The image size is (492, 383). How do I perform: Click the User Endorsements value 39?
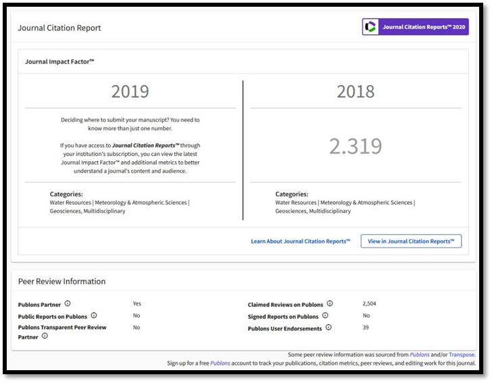[x=366, y=327]
